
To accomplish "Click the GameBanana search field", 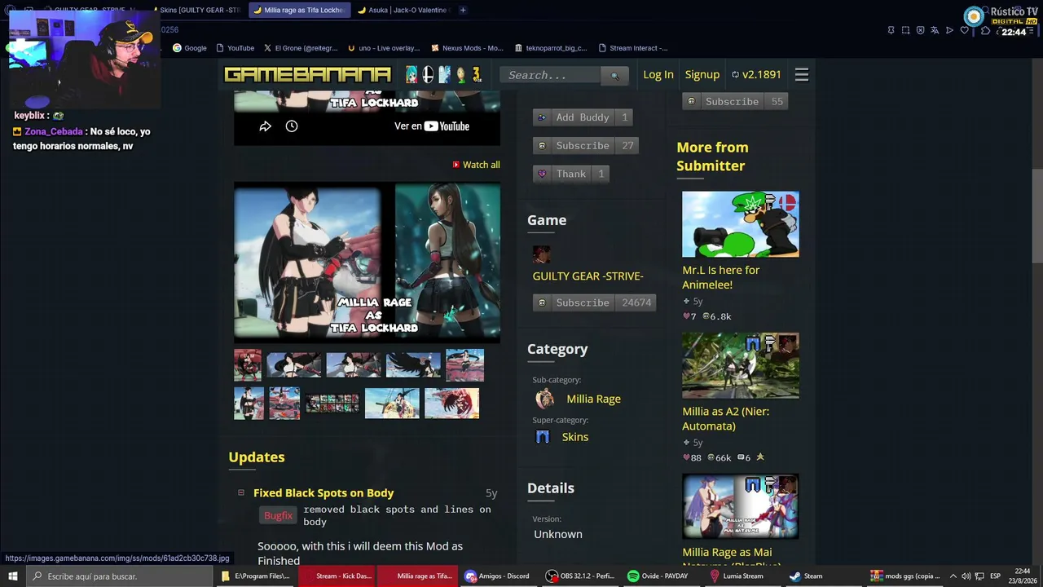I will (x=552, y=76).
